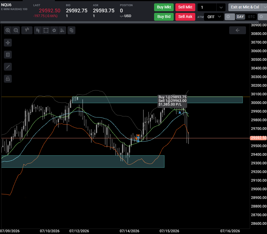Open the order quantity dropdown arrow

click(x=221, y=7)
